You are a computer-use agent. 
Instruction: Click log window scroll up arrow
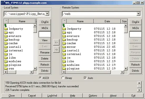point(139,83)
